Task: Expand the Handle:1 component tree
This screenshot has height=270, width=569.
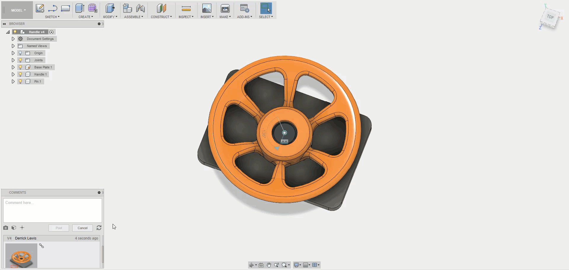Action: pos(13,74)
